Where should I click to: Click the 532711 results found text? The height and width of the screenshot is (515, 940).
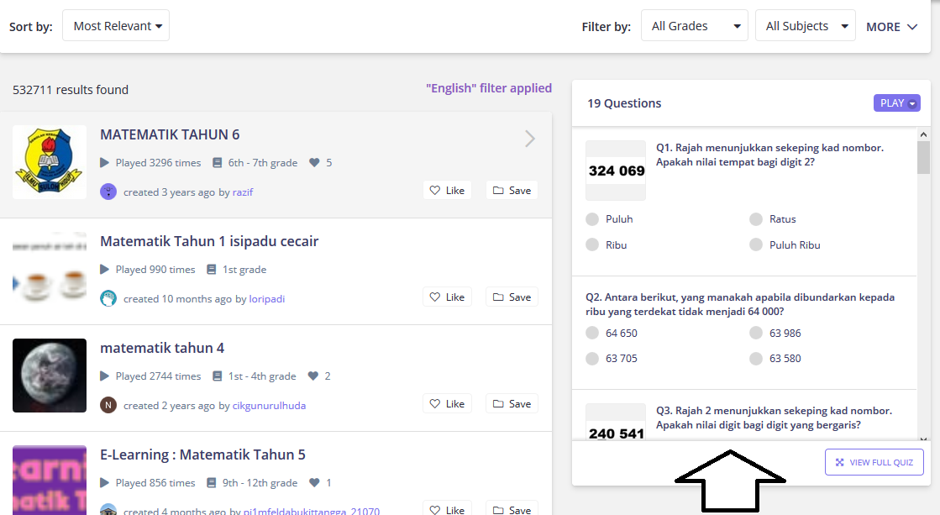point(71,90)
